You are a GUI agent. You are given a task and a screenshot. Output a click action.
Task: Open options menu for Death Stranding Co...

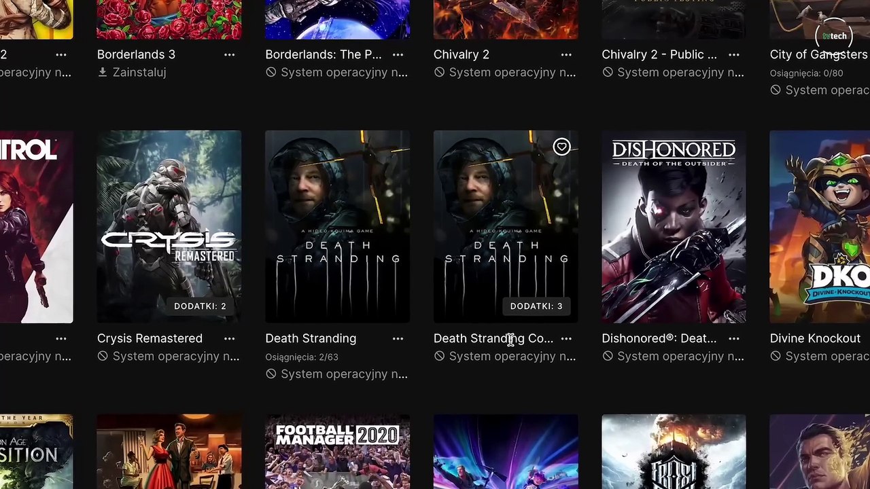tap(566, 338)
